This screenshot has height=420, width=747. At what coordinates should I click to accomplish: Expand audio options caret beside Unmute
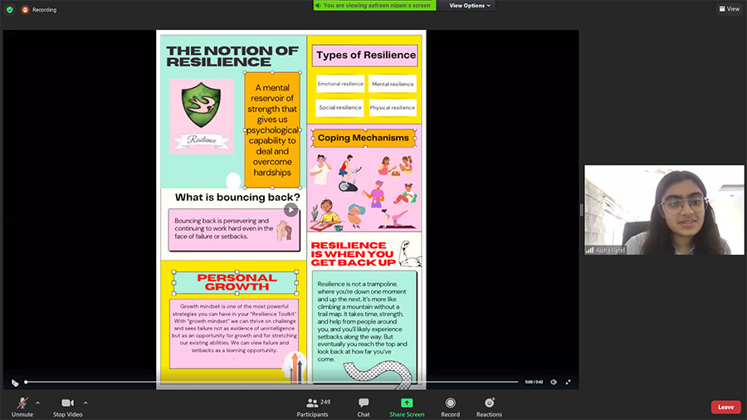[x=37, y=403]
